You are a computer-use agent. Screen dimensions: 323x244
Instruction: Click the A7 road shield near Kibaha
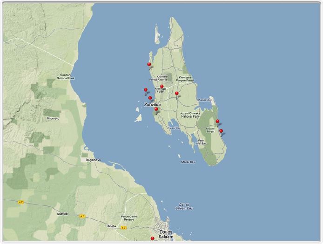tap(123, 228)
